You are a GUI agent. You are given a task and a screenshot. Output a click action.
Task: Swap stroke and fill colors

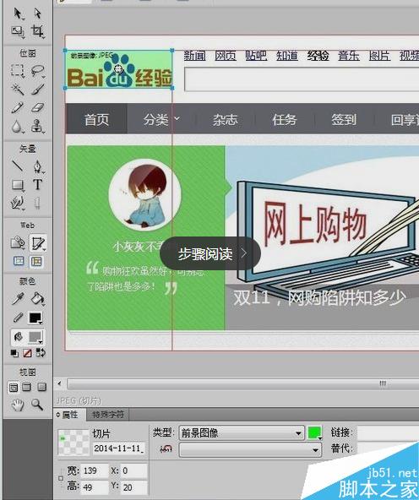[41, 353]
